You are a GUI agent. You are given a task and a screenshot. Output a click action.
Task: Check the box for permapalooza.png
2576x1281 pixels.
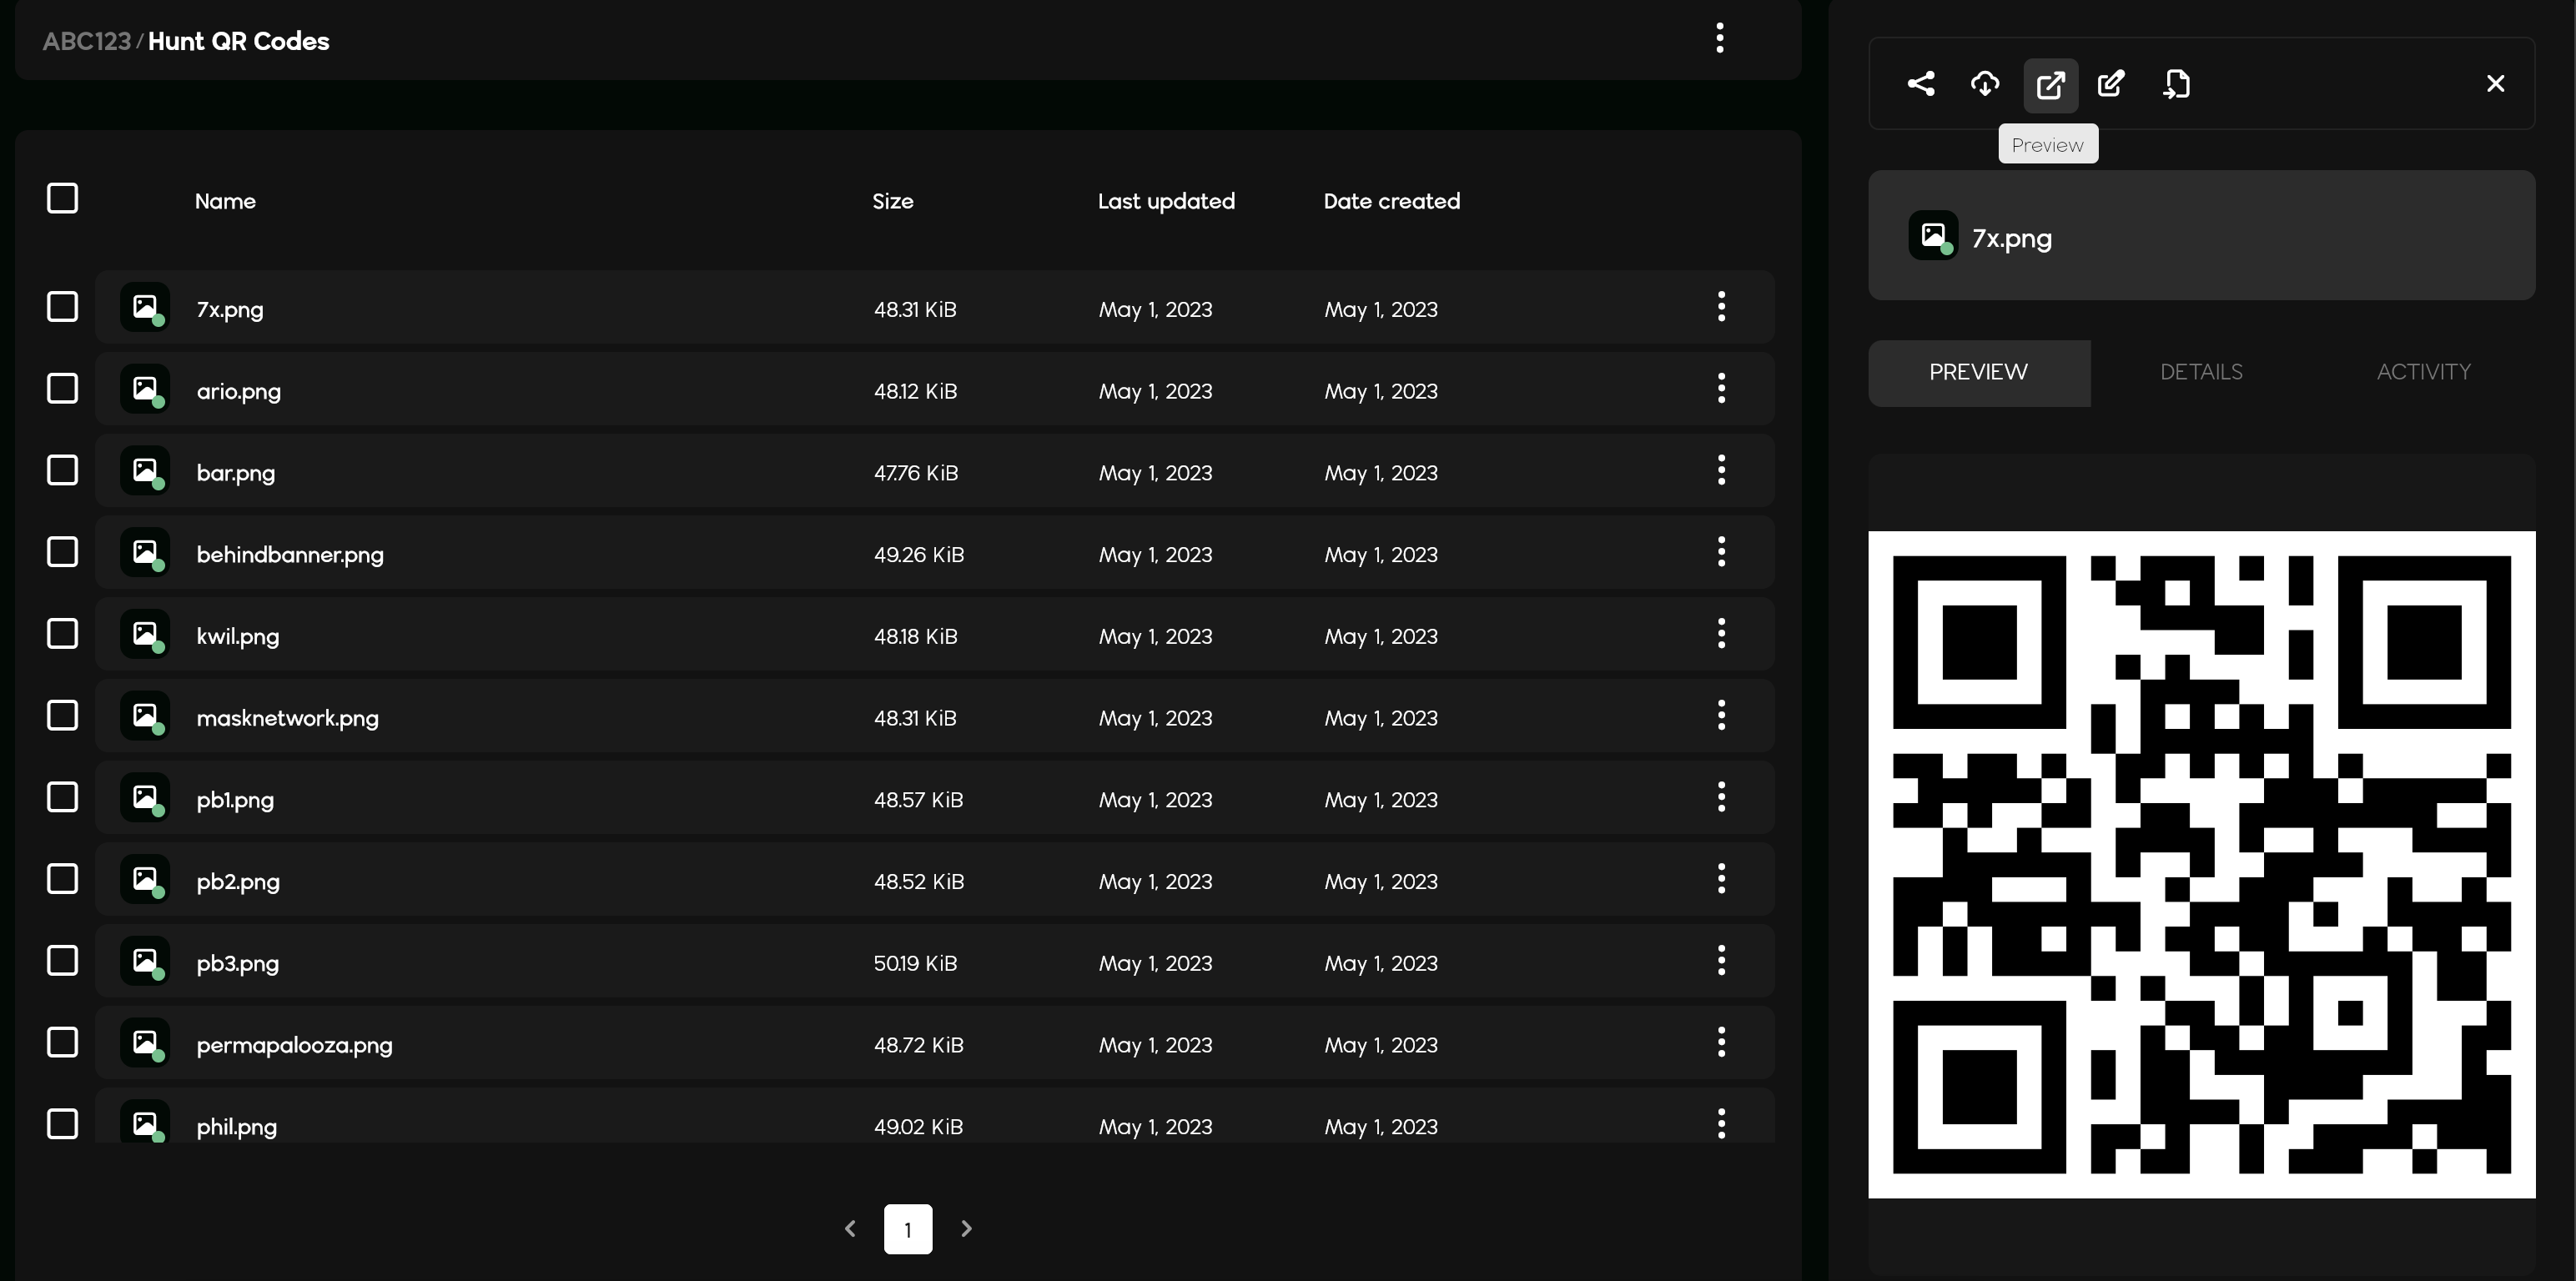click(x=62, y=1043)
